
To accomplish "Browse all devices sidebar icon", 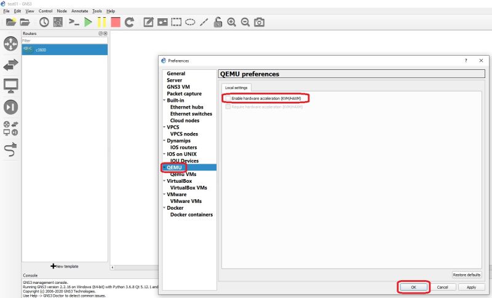I will (x=10, y=128).
